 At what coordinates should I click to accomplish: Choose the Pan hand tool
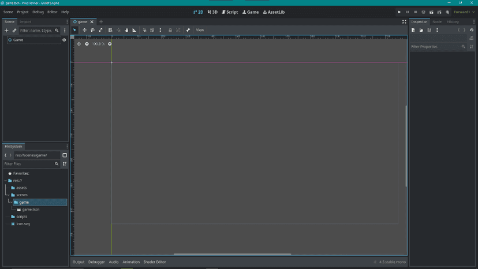(x=126, y=30)
